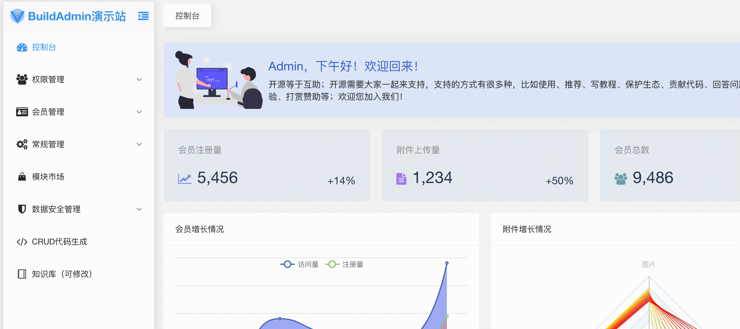Click the 权限管理 users group icon
The image size is (740, 329).
coord(22,79)
